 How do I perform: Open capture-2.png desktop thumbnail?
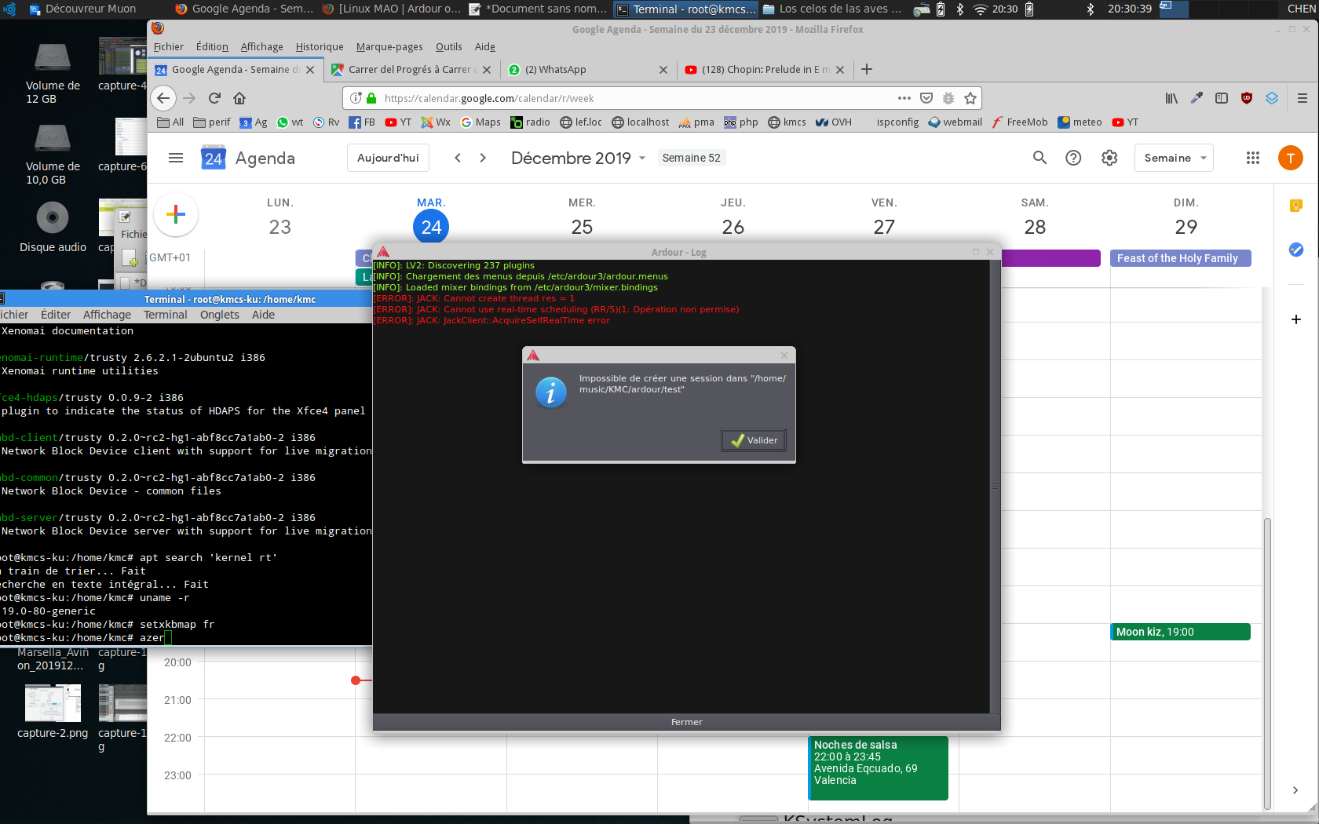(x=53, y=711)
